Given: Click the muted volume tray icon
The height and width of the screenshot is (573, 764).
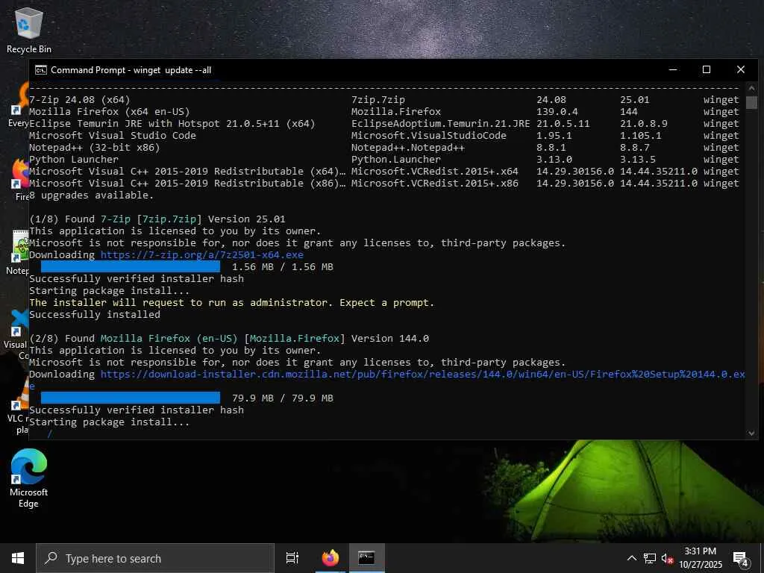Looking at the screenshot, I should click(667, 558).
